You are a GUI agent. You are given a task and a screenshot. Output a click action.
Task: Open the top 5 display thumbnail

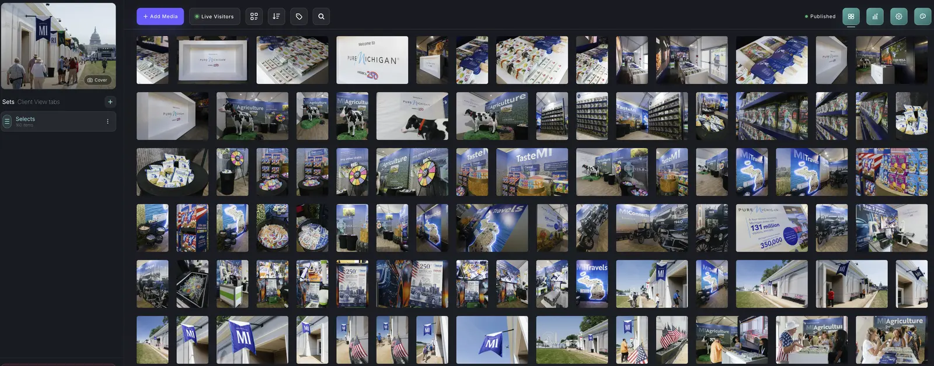pos(891,228)
